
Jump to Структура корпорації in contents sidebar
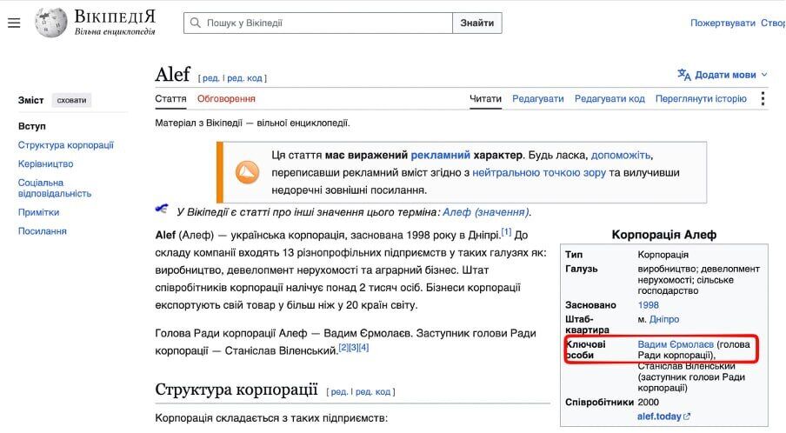pyautogui.click(x=66, y=145)
